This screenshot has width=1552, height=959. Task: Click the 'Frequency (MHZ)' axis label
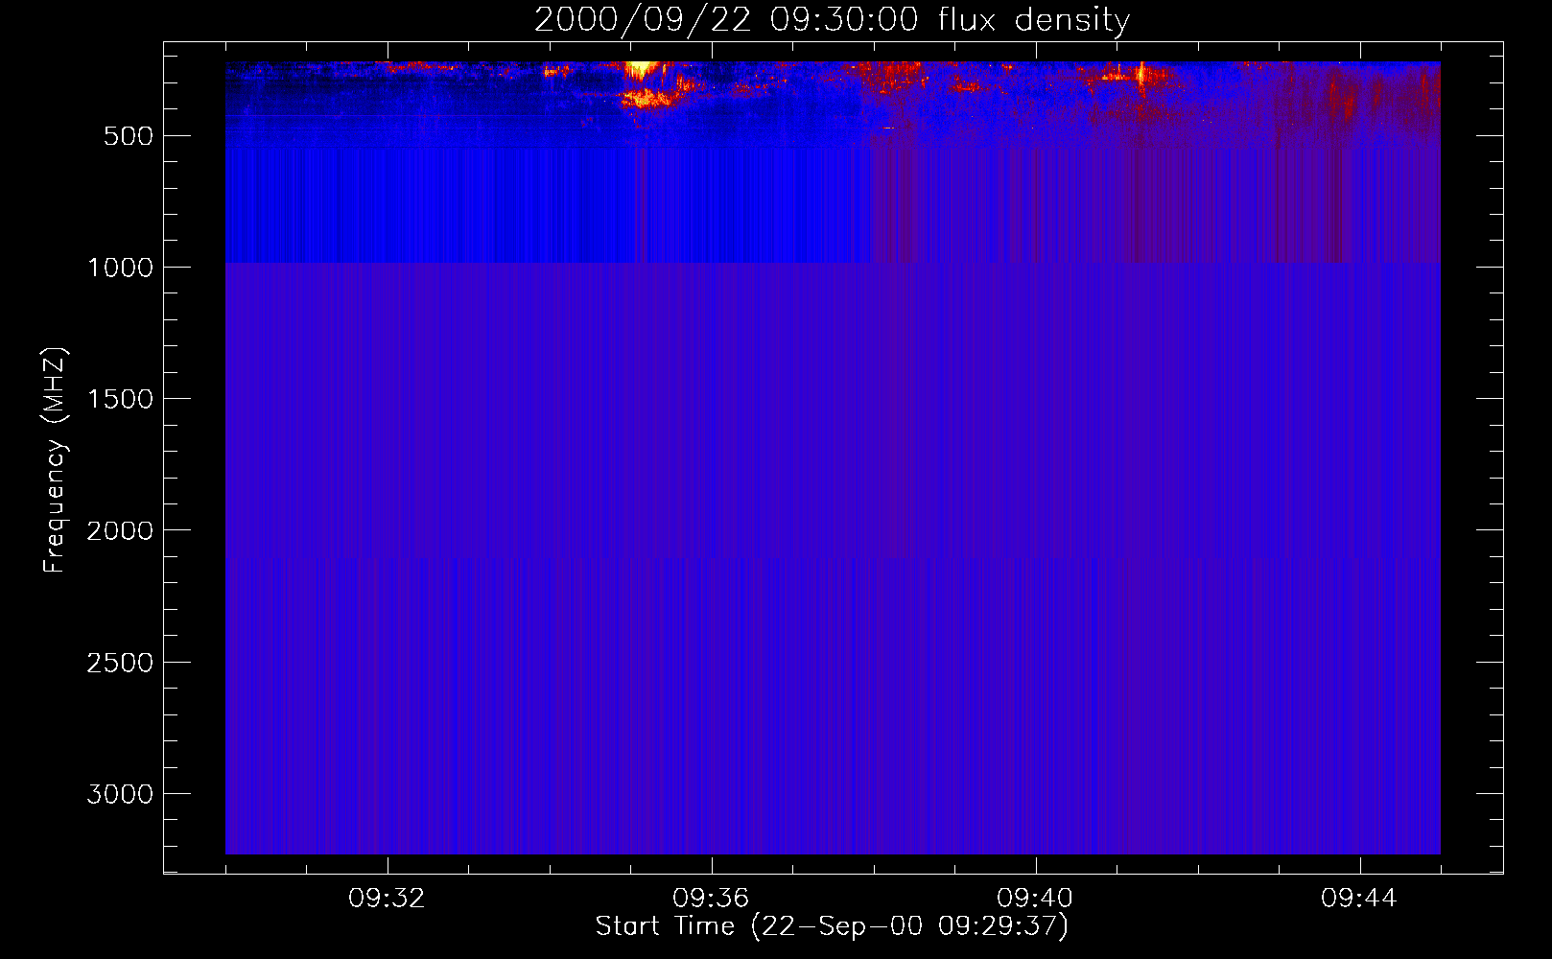click(x=55, y=459)
